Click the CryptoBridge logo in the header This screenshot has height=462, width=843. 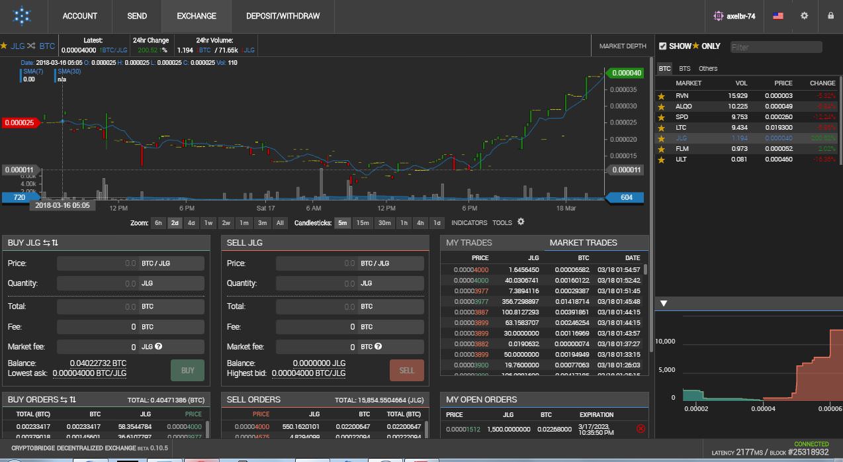22,16
